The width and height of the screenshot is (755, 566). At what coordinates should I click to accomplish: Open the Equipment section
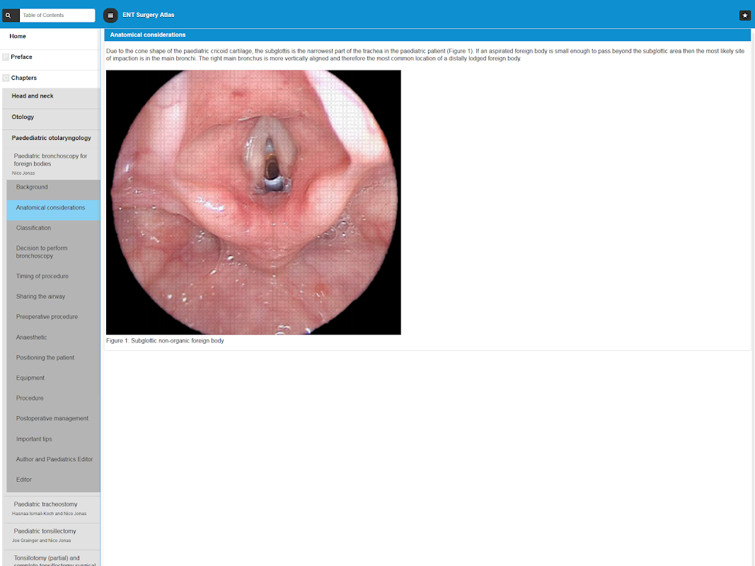click(54, 378)
